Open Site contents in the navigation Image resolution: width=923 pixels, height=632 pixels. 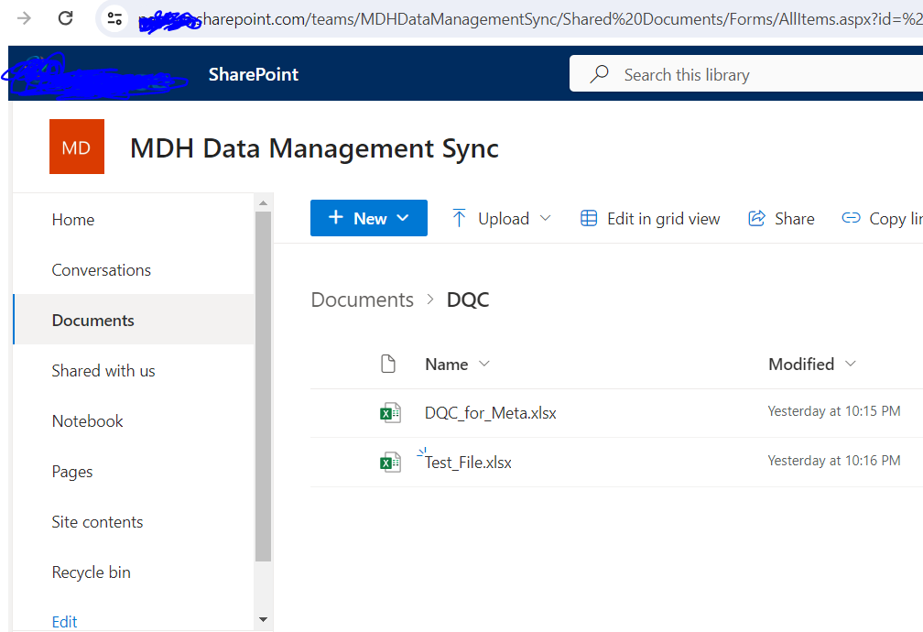point(97,522)
